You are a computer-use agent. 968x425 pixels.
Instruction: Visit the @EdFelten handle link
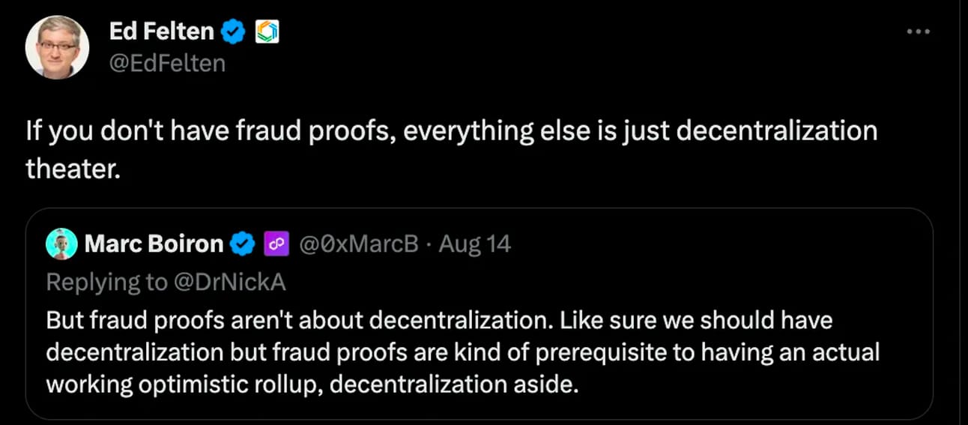click(167, 64)
